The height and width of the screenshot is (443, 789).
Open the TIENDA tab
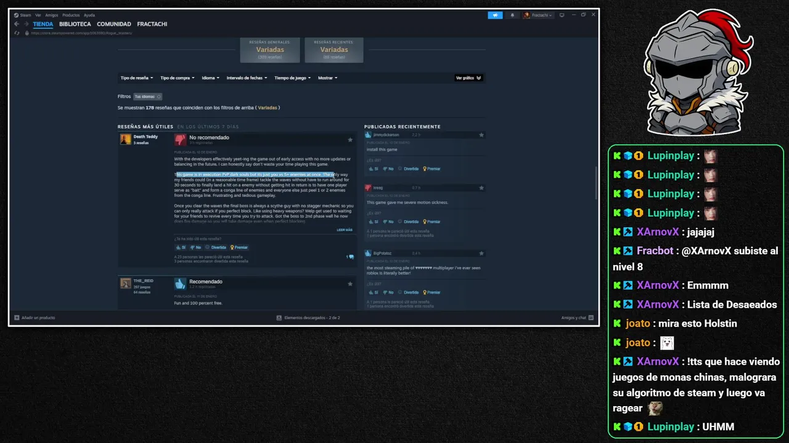[x=43, y=24]
